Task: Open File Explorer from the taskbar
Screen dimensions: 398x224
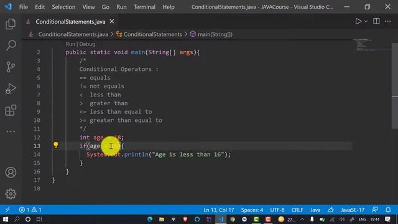Action: [162, 219]
